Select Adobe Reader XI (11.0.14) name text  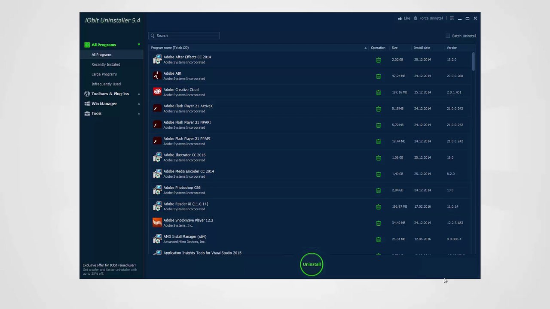click(186, 204)
